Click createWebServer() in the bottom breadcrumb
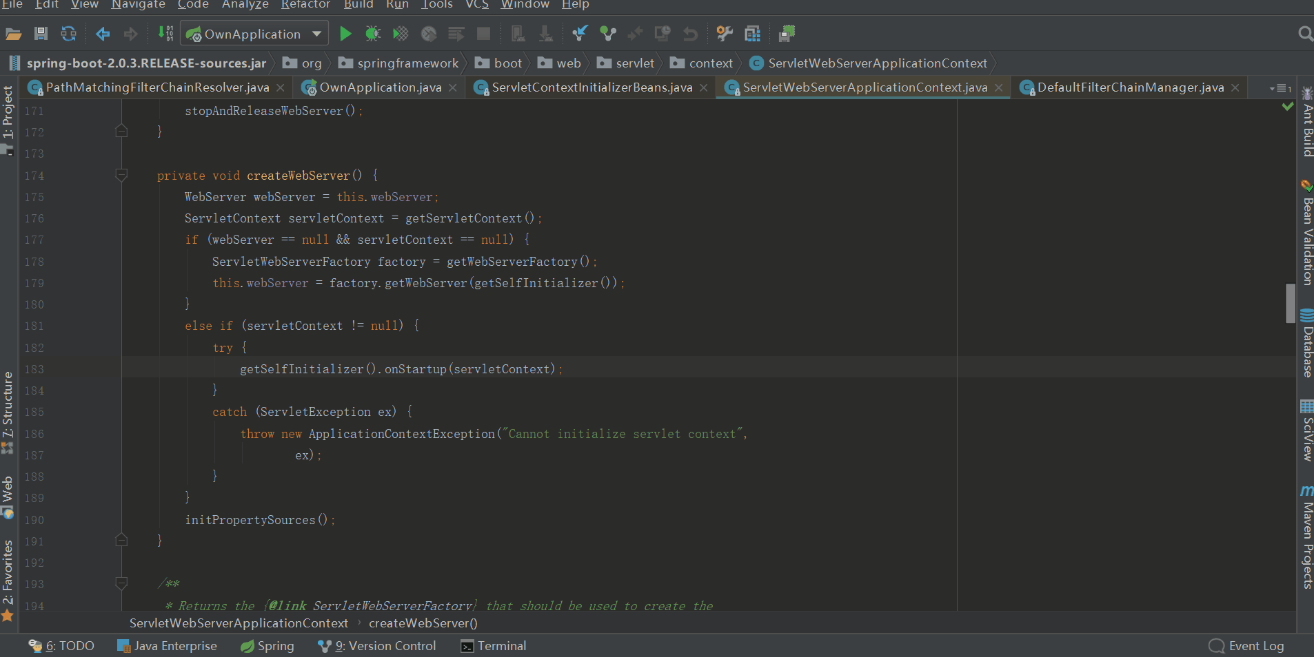This screenshot has width=1314, height=657. click(423, 623)
